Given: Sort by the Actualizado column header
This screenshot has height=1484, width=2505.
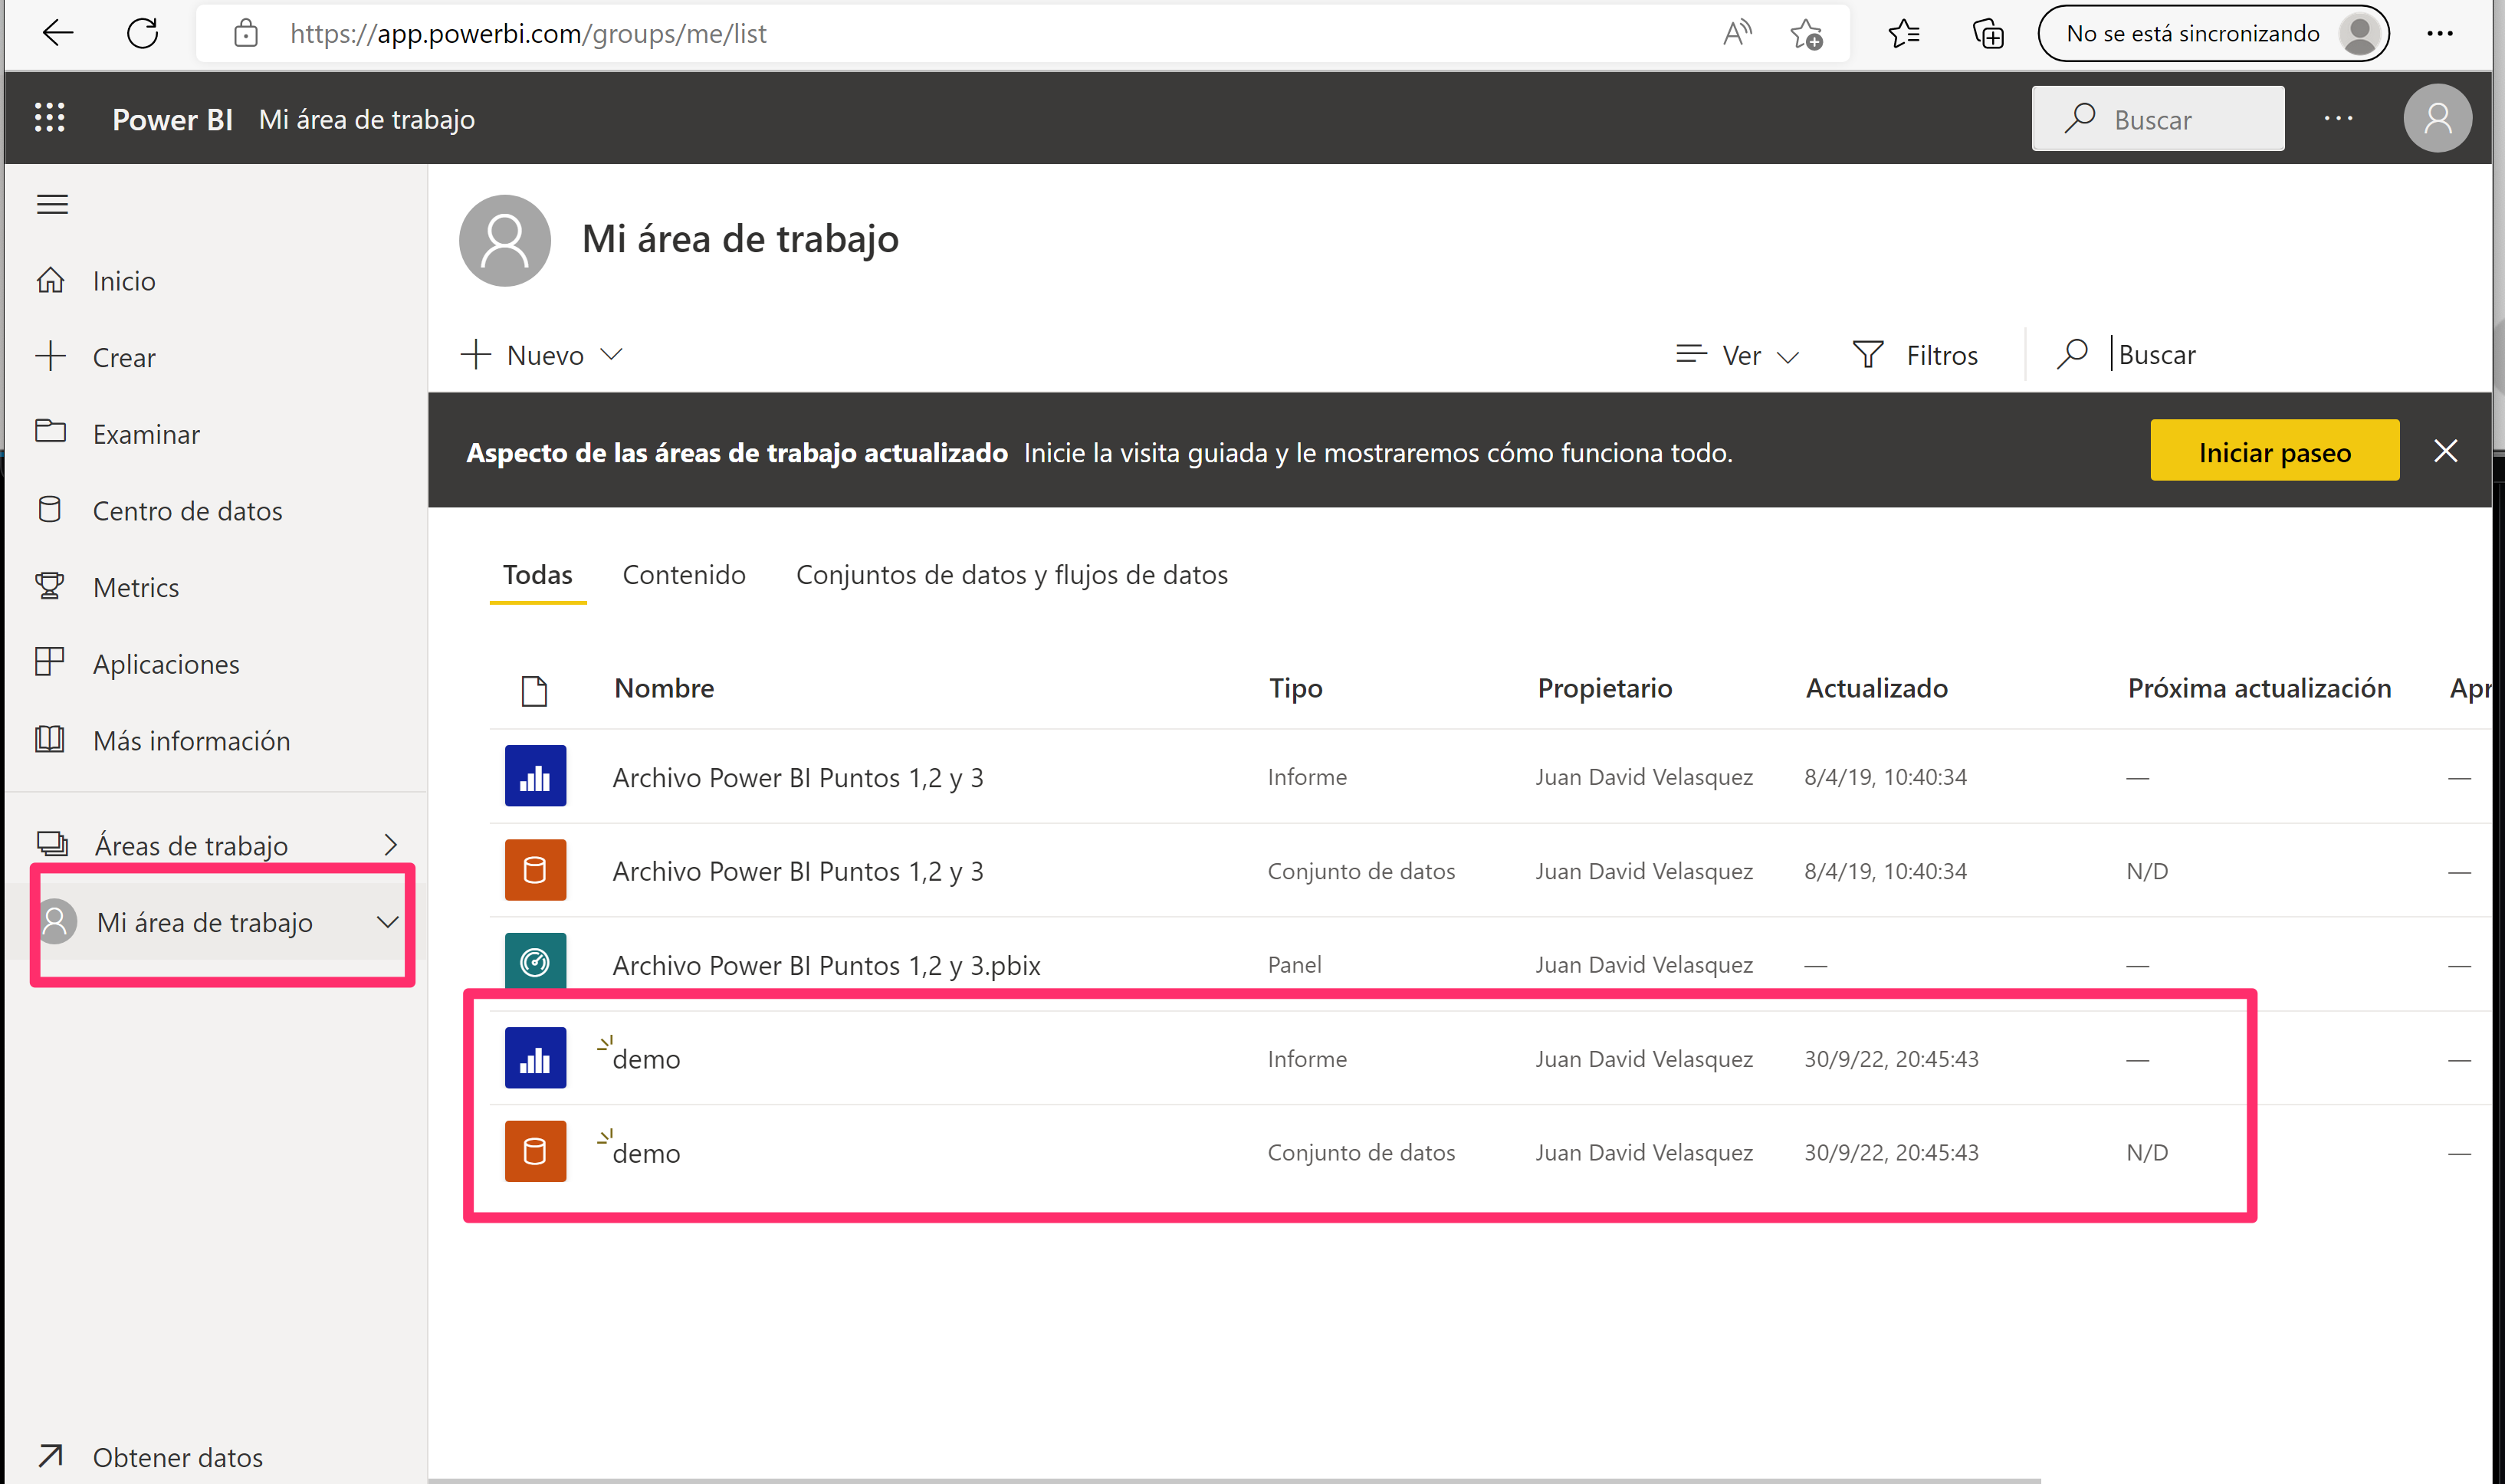Looking at the screenshot, I should (x=1876, y=688).
